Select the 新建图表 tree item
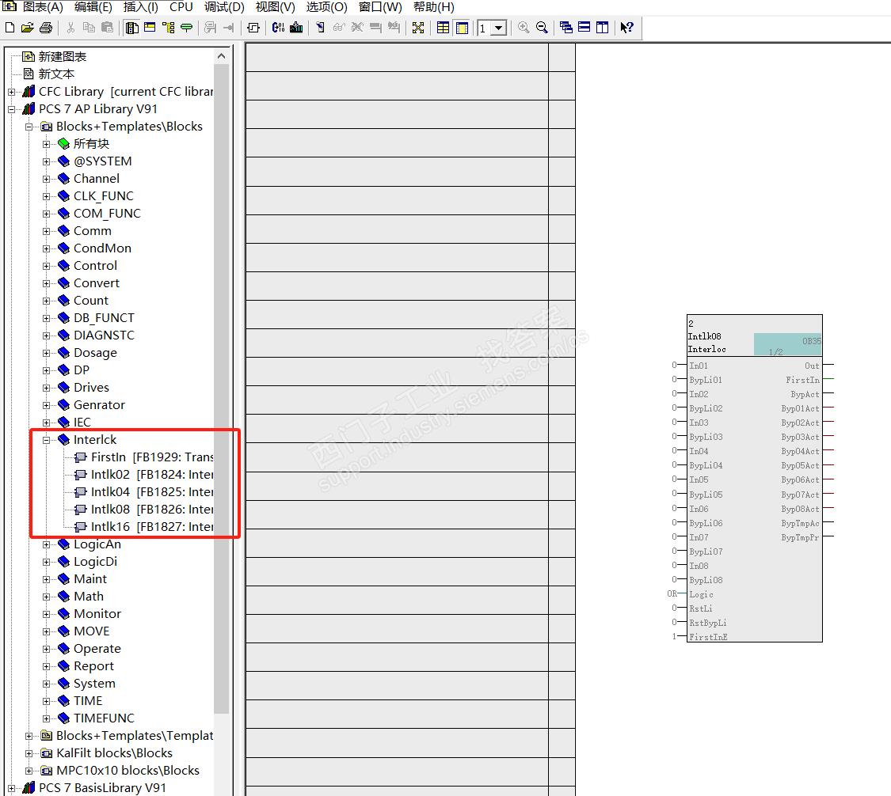 (62, 57)
